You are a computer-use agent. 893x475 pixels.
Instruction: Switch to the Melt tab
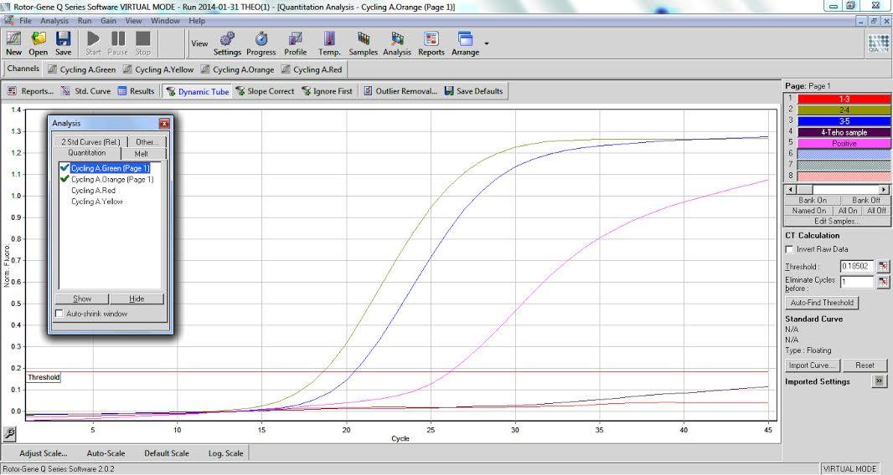click(142, 154)
